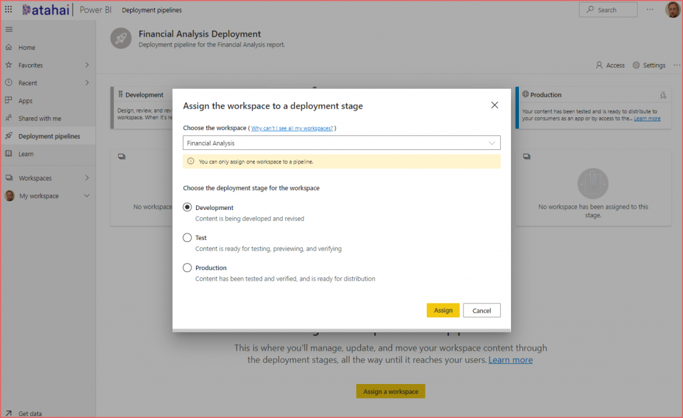The image size is (683, 418).
Task: Click Learn more link below the dialog
Action: [x=510, y=359]
